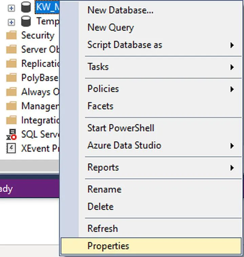Click the SQL Server Agent icon
The height and width of the screenshot is (257, 244).
(x=12, y=134)
